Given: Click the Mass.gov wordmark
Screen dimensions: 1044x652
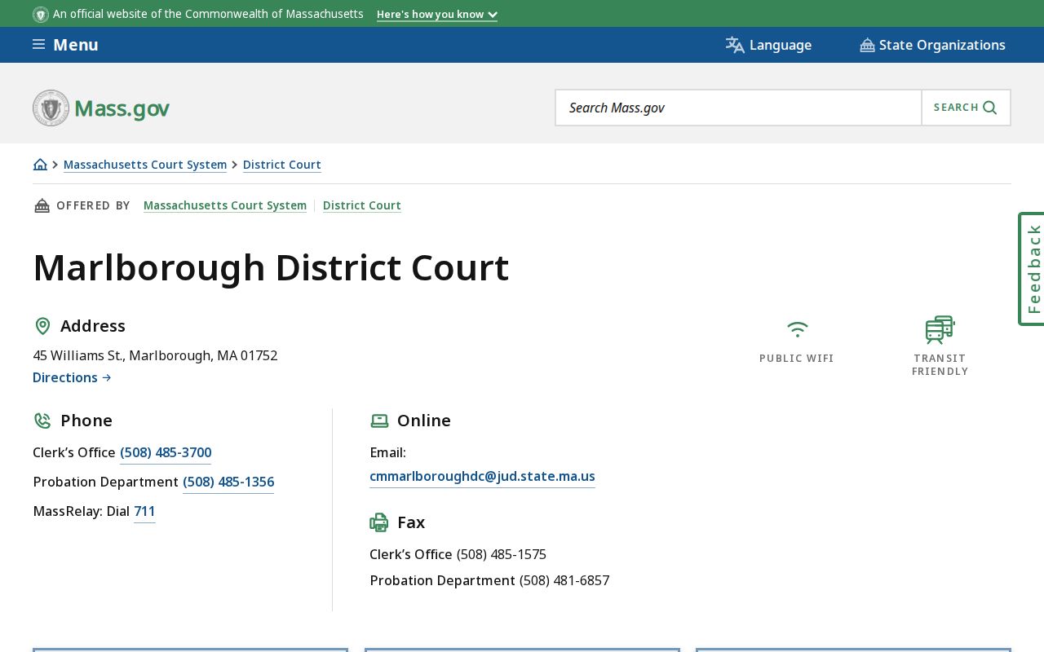Looking at the screenshot, I should pyautogui.click(x=122, y=108).
